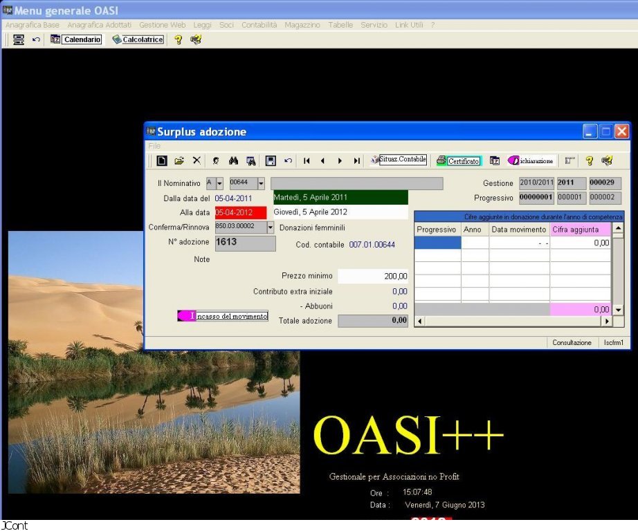Go to the next record
Viewport: 638px width, 531px height.
[340, 160]
